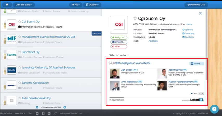Open the cgi.com website link
Image resolution: width=222 pixels, height=116 pixels.
(x=188, y=30)
